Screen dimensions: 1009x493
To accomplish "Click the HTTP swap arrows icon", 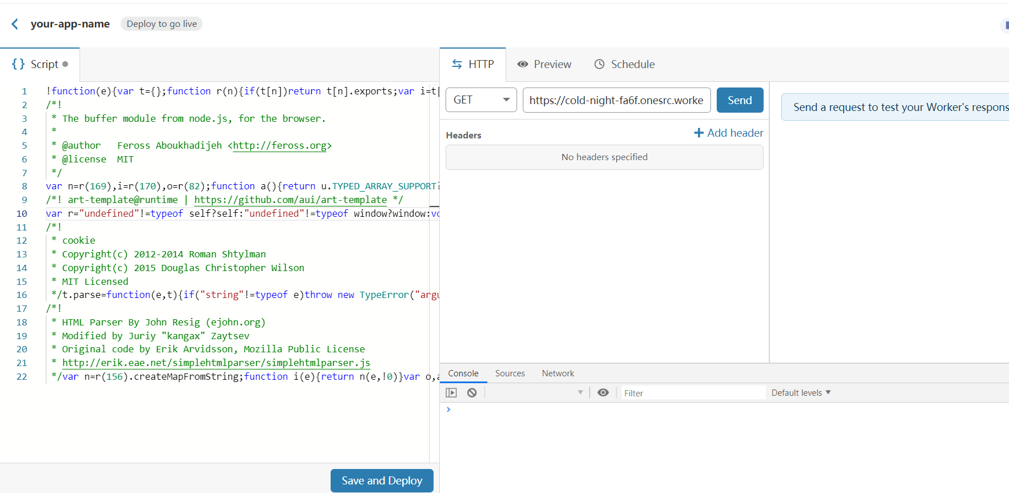I will (457, 65).
